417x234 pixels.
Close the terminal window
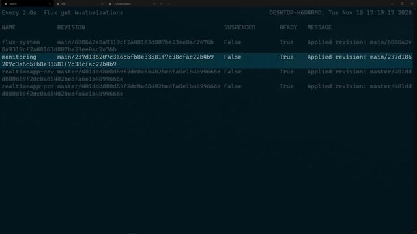tap(412, 3)
